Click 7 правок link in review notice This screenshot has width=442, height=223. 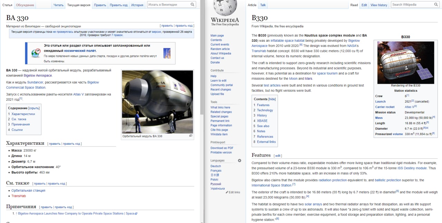click(x=117, y=35)
